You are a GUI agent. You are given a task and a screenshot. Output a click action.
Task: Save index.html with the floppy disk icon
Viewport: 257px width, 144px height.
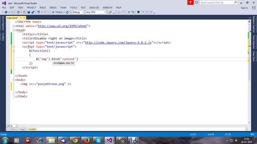coord(29,12)
